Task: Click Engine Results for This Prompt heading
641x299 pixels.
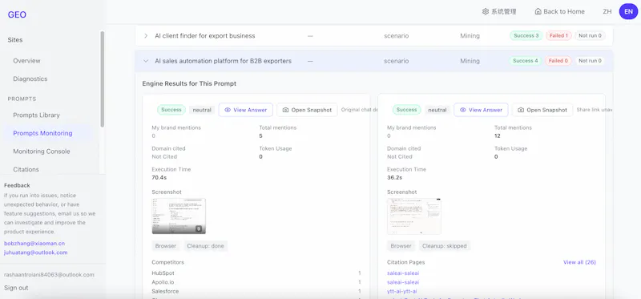Action: click(x=189, y=83)
